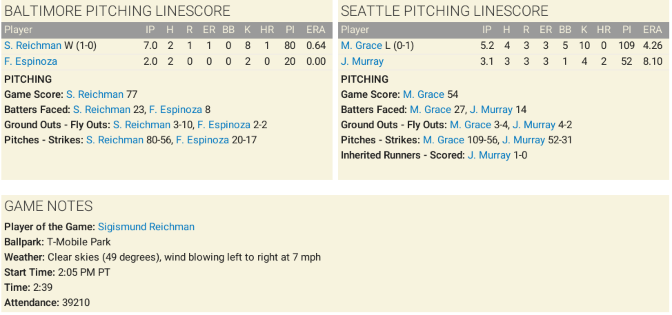Viewport: 672px width, 315px height.
Task: Select J. Murray in Pitches - Strikes line
Action: click(x=523, y=140)
